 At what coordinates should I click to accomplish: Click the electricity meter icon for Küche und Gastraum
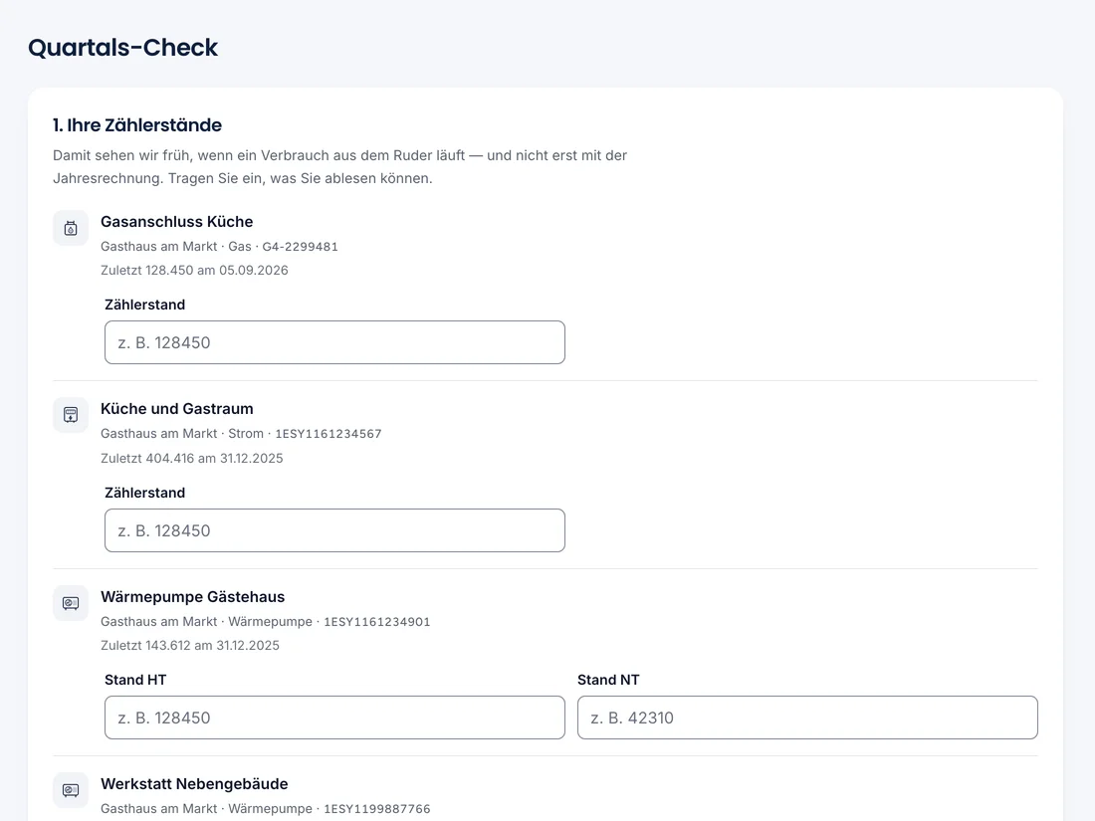[71, 415]
